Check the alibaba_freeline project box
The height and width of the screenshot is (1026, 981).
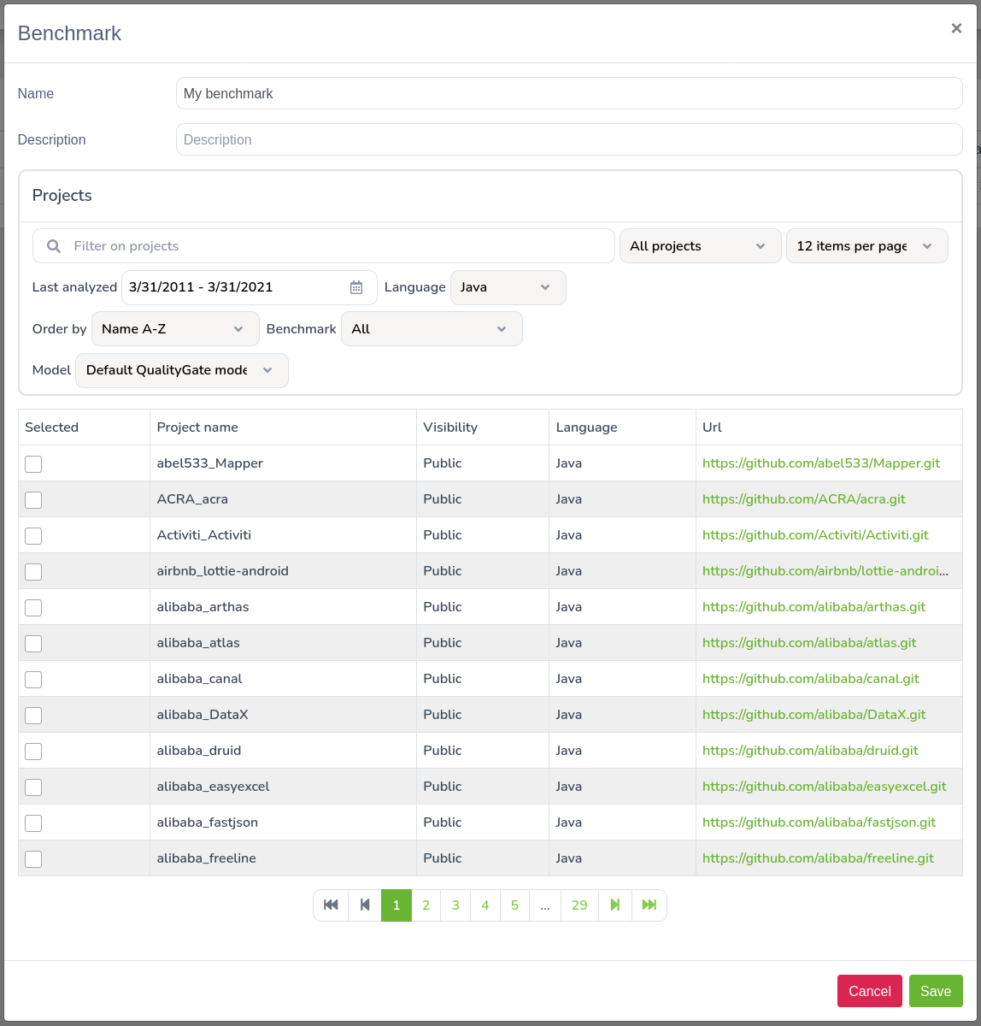click(x=33, y=859)
